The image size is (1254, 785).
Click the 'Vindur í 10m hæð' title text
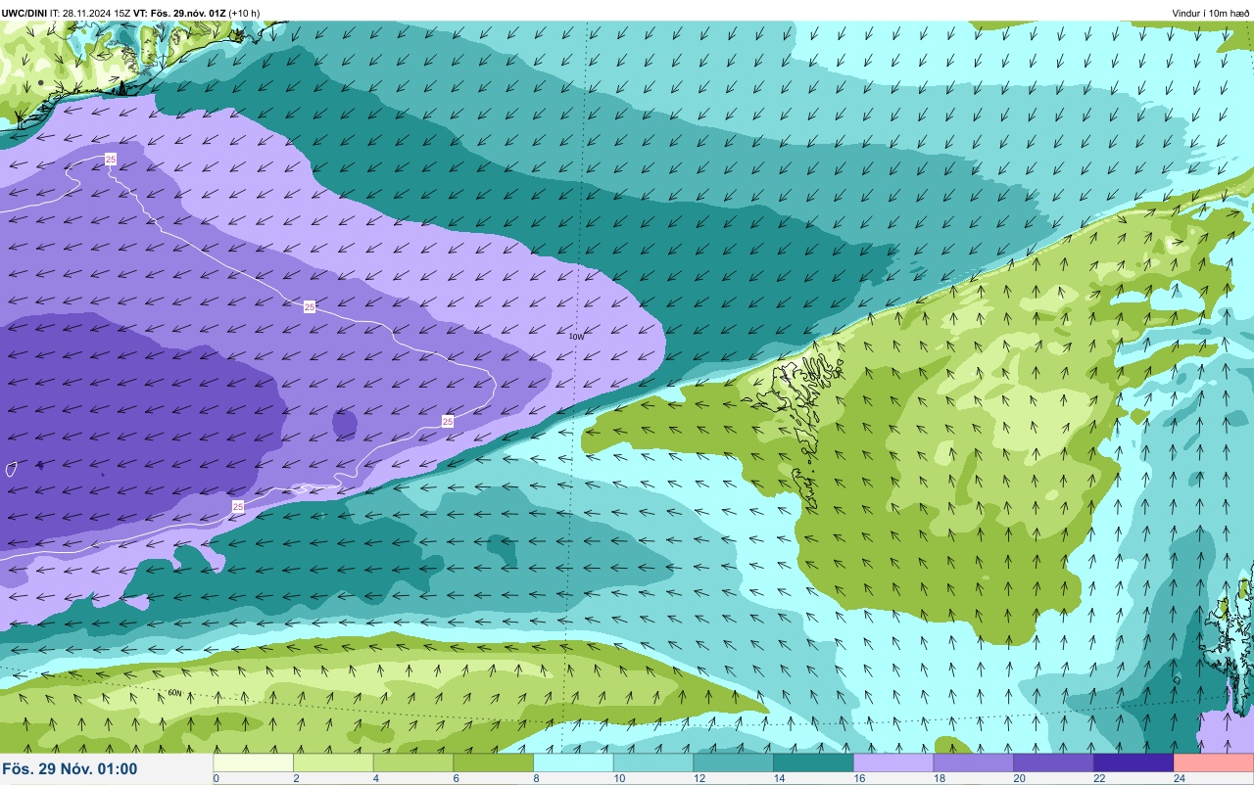pos(1210,13)
